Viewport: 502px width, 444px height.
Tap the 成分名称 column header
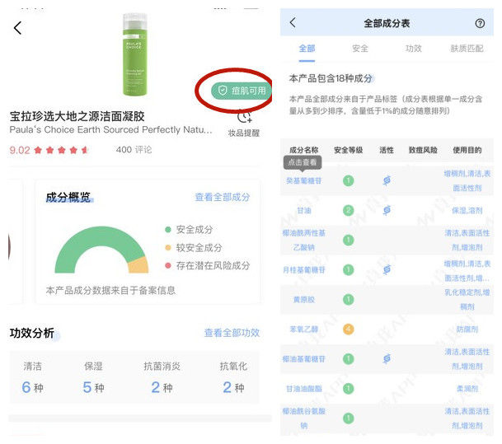(x=304, y=150)
